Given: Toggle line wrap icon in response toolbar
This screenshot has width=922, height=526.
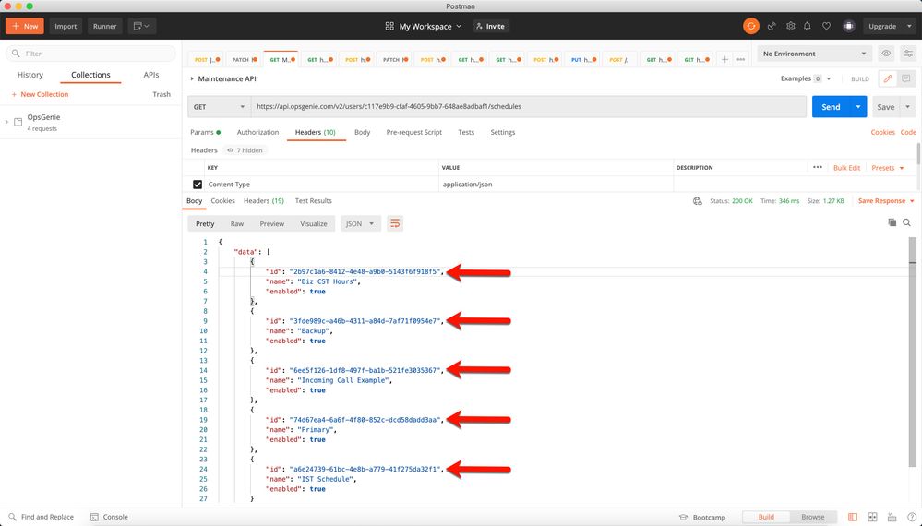Looking at the screenshot, I should tap(395, 223).
